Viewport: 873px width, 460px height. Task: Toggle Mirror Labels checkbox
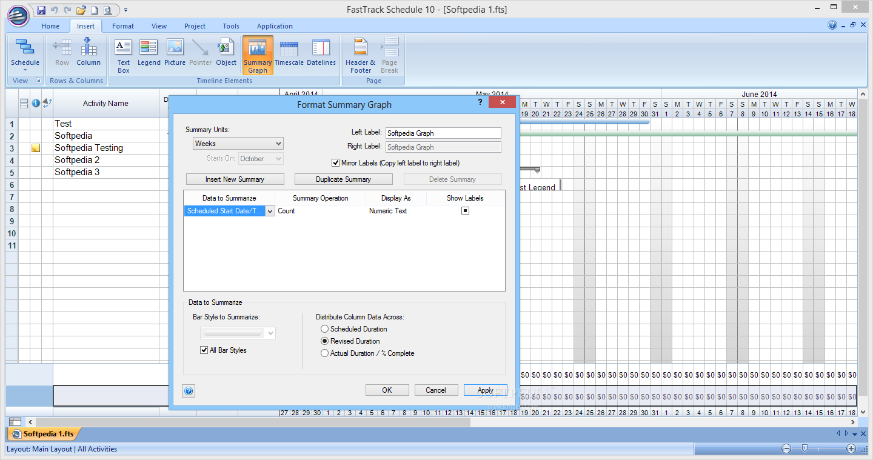click(335, 163)
